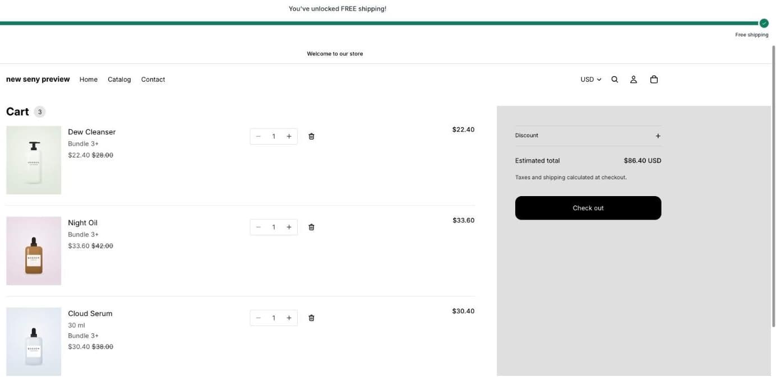Click the 'Free shipping' label under badge
The height and width of the screenshot is (381, 776).
tap(752, 35)
